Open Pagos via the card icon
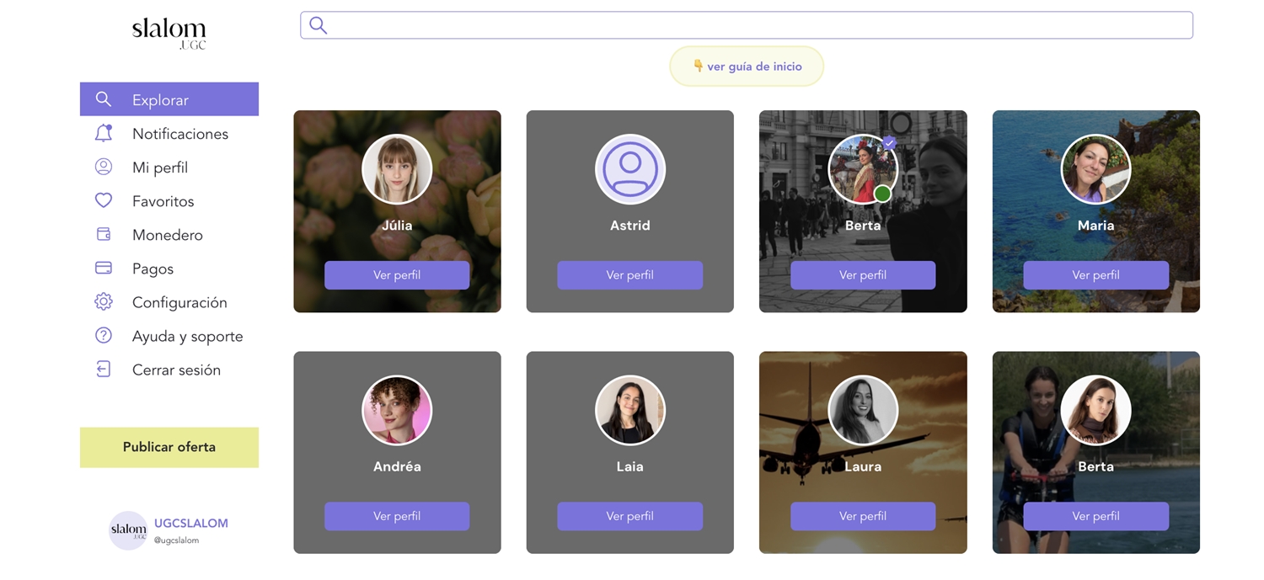1264x580 pixels. pos(103,268)
